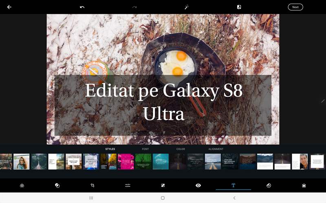Switch to the FONT tab

[x=145, y=149]
